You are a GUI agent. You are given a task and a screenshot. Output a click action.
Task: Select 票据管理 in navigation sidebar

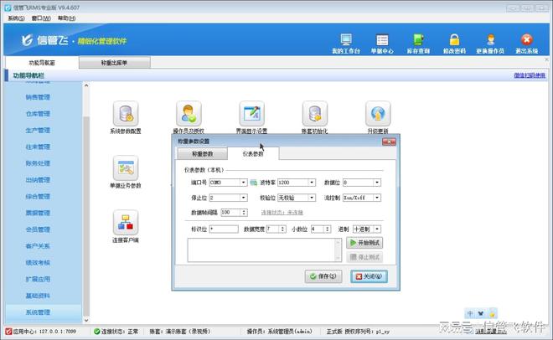coord(38,213)
